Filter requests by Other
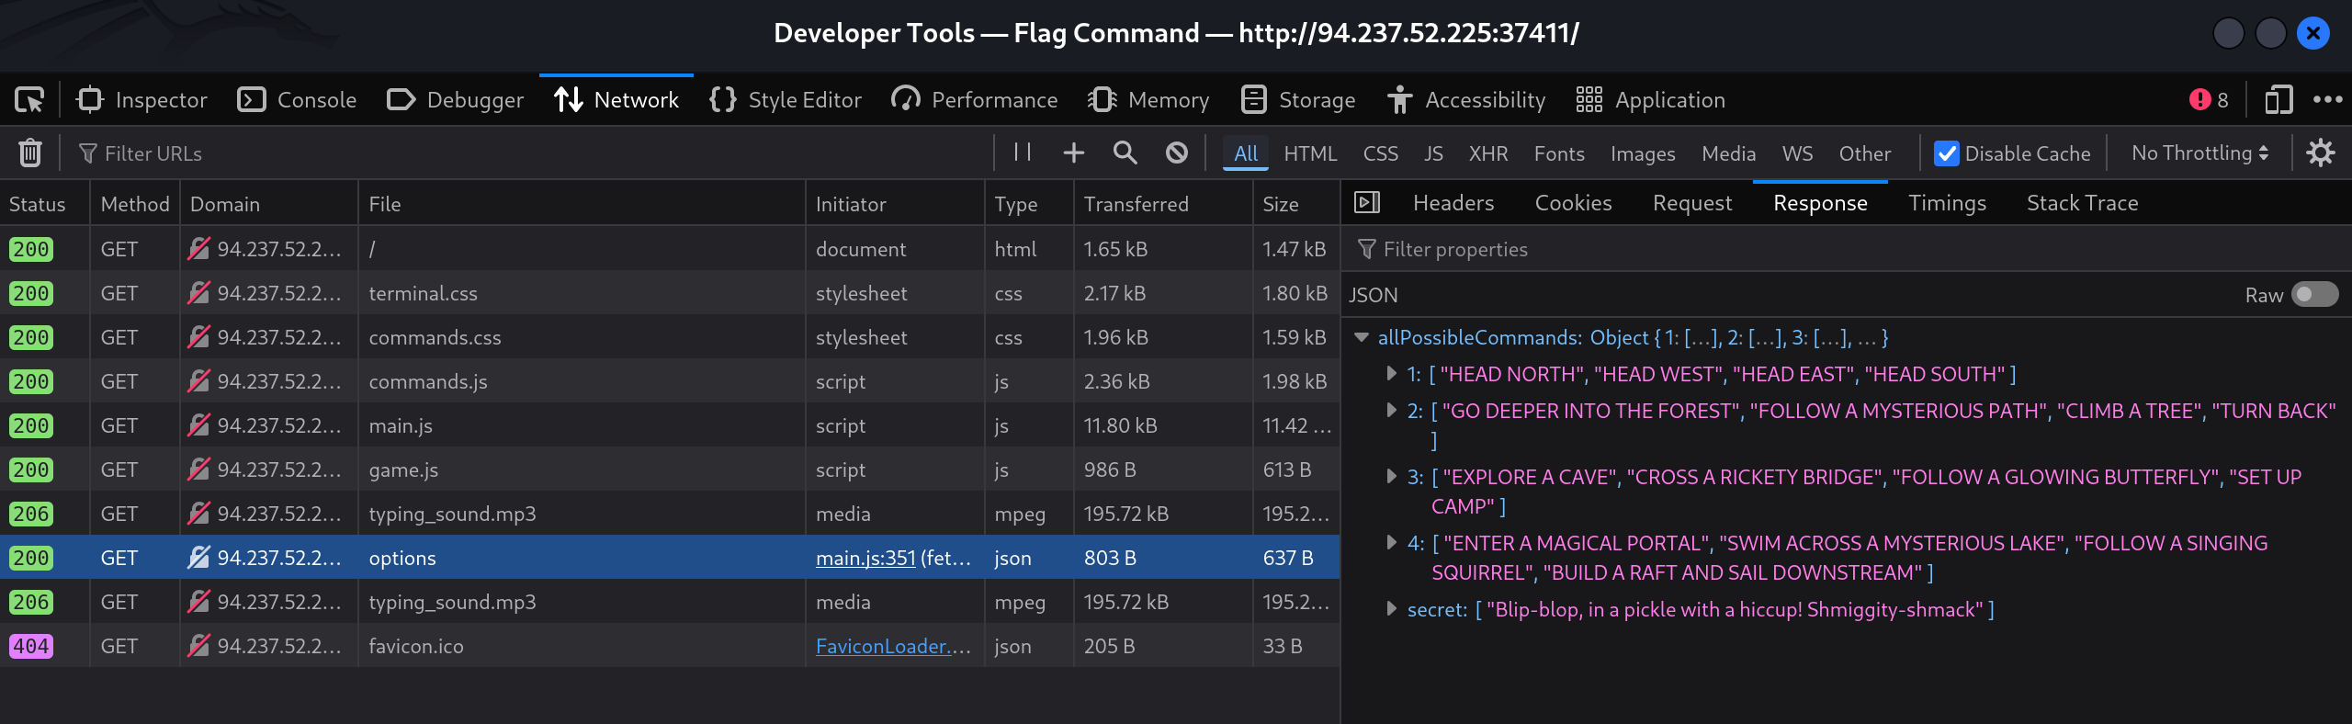This screenshot has width=2352, height=724. (1865, 153)
